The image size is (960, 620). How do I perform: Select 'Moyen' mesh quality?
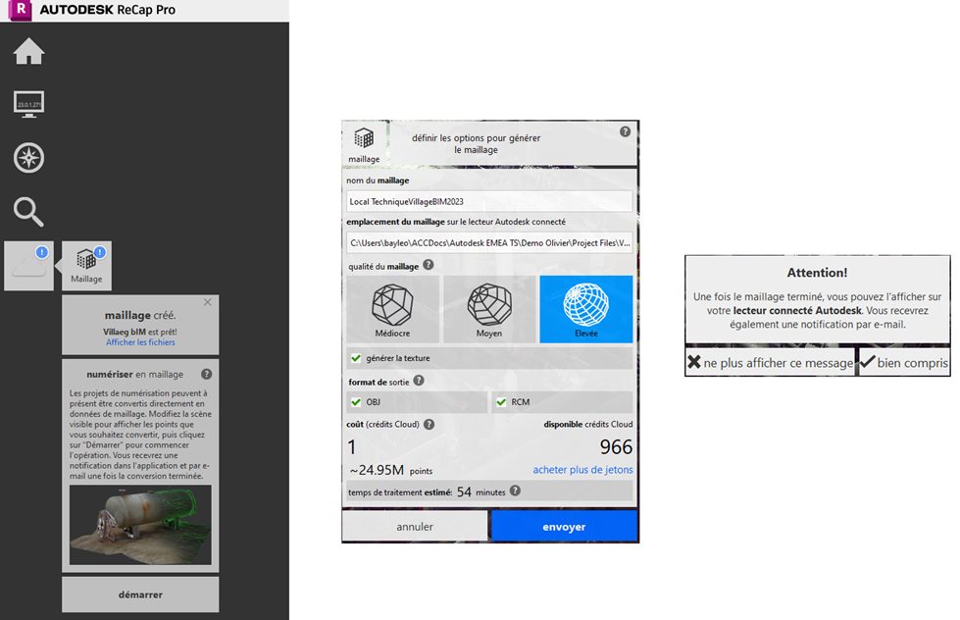489,309
